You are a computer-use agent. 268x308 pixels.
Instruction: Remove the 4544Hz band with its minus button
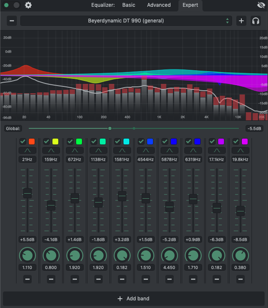146,279
